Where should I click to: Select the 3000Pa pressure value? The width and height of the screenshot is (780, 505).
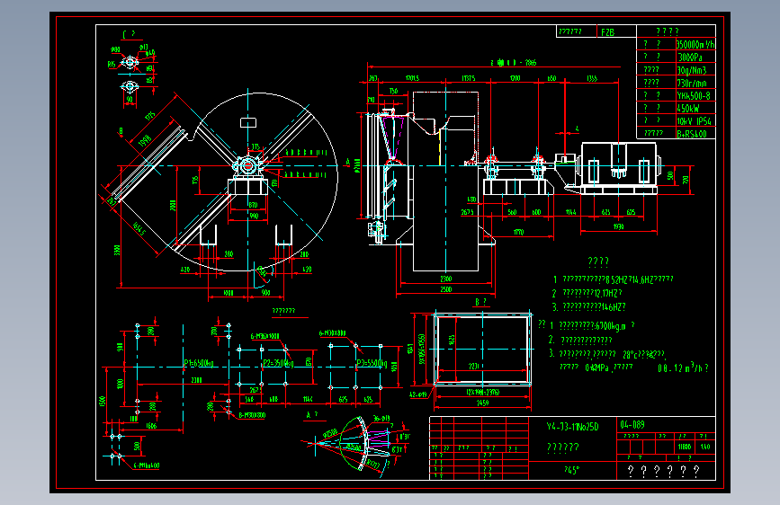tap(690, 58)
